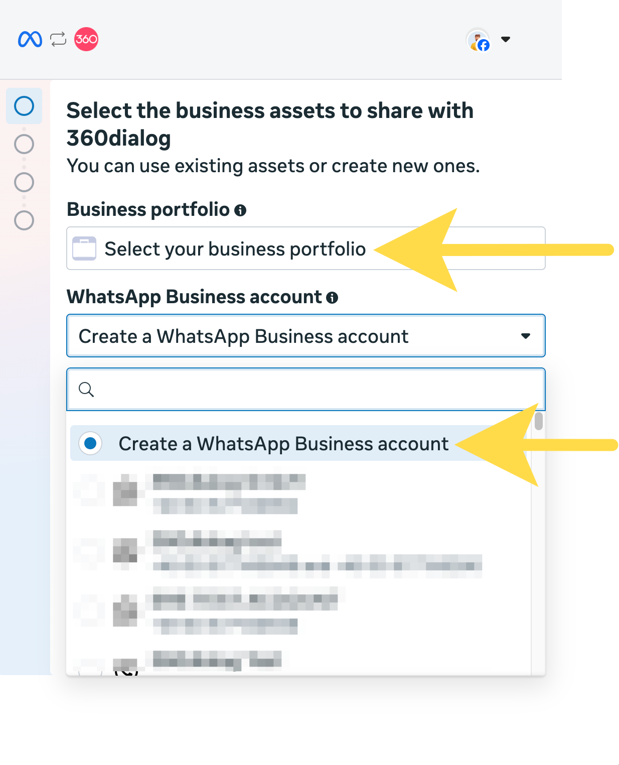Click the Facebook profile avatar
The image size is (619, 765).
478,40
